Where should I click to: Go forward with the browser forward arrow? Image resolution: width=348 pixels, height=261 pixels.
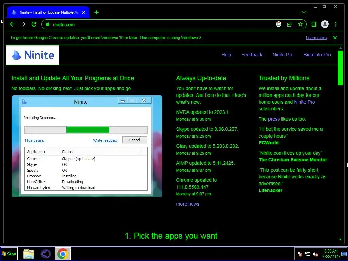[23, 24]
